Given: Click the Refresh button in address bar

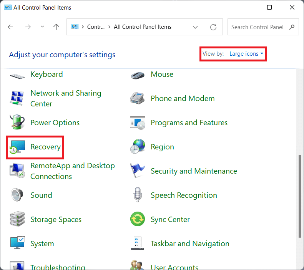Looking at the screenshot, I should tap(213, 27).
